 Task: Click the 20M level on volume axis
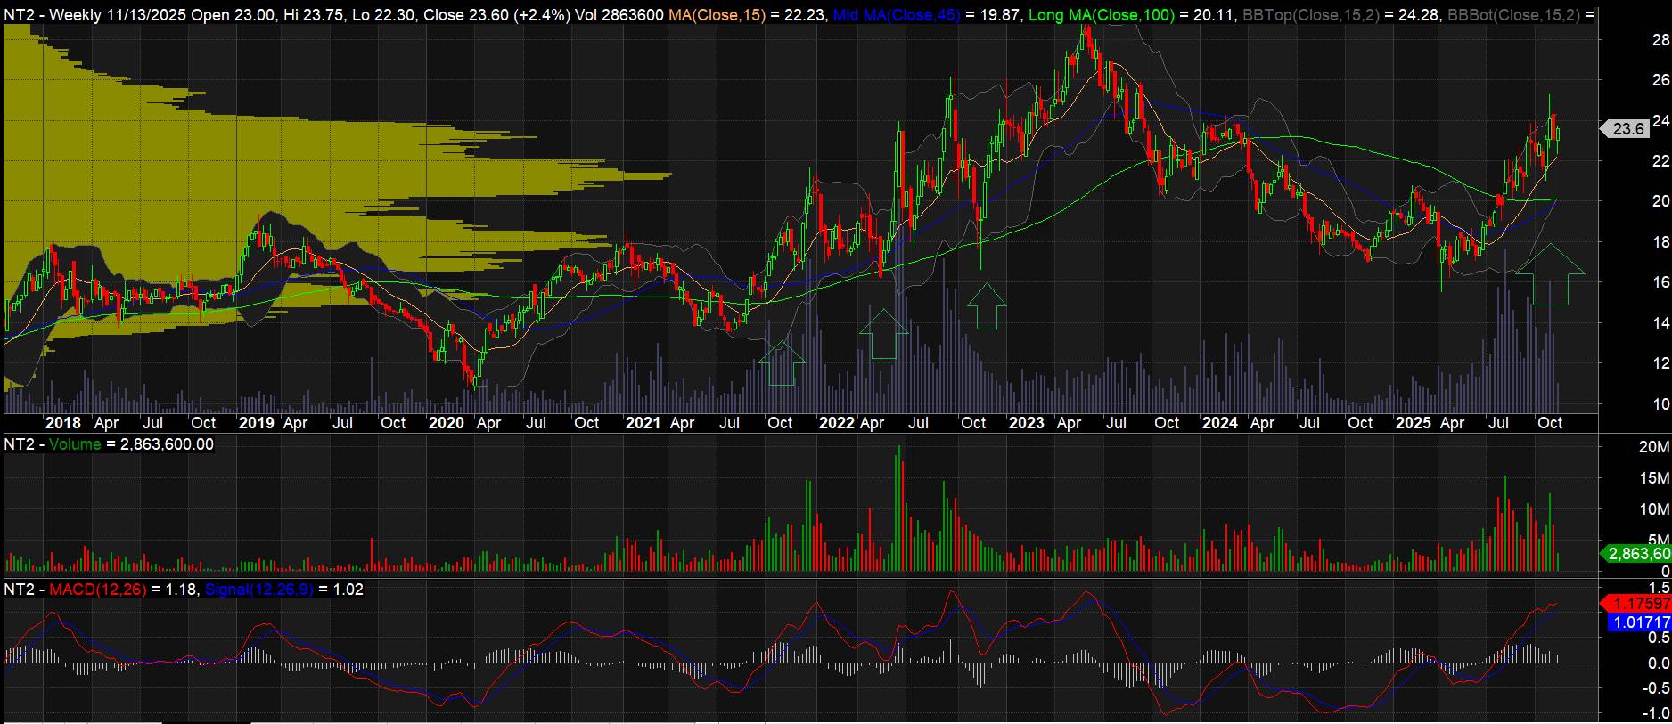1654,447
